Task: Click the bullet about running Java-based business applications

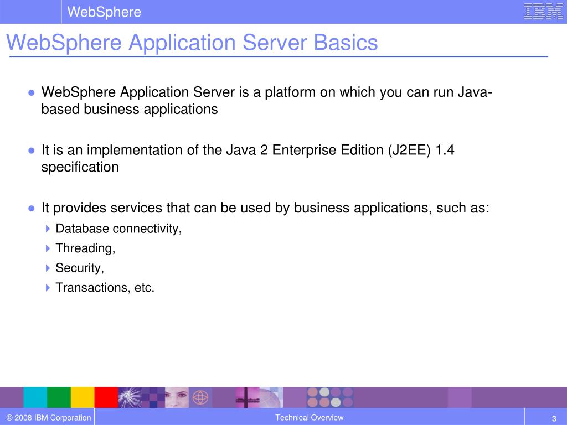Action: pyautogui.click(x=266, y=101)
